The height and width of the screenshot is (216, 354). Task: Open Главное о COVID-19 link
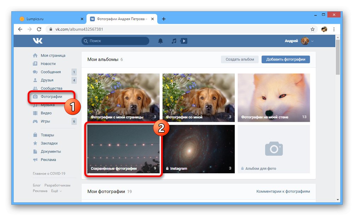(49, 174)
